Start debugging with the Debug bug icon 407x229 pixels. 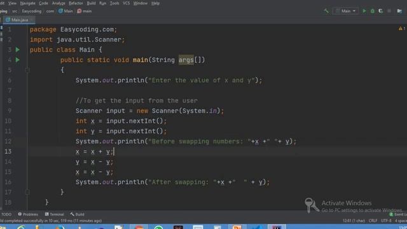tap(373, 11)
